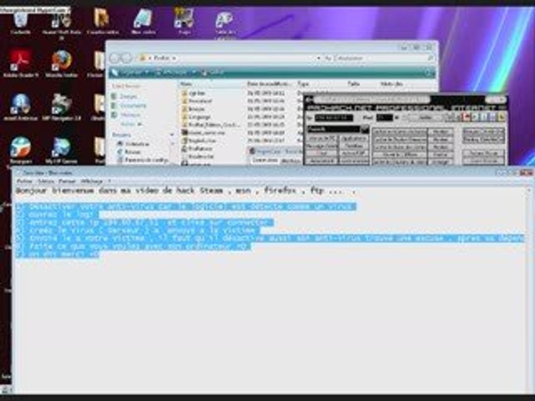Open the My HP Games desktop shortcut

point(62,150)
